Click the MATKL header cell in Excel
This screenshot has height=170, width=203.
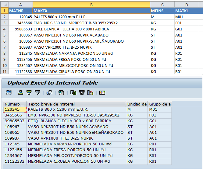[x=187, y=11]
